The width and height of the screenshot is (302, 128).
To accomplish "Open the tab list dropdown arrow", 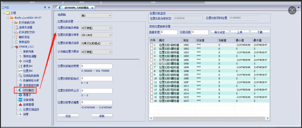I will coord(298,8).
